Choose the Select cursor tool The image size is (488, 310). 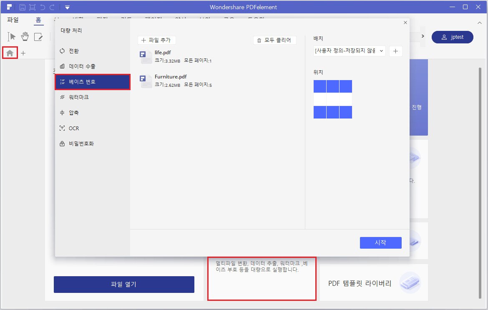pos(12,37)
